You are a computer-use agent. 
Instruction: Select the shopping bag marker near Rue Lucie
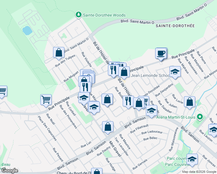pyautogui.click(x=190, y=102)
